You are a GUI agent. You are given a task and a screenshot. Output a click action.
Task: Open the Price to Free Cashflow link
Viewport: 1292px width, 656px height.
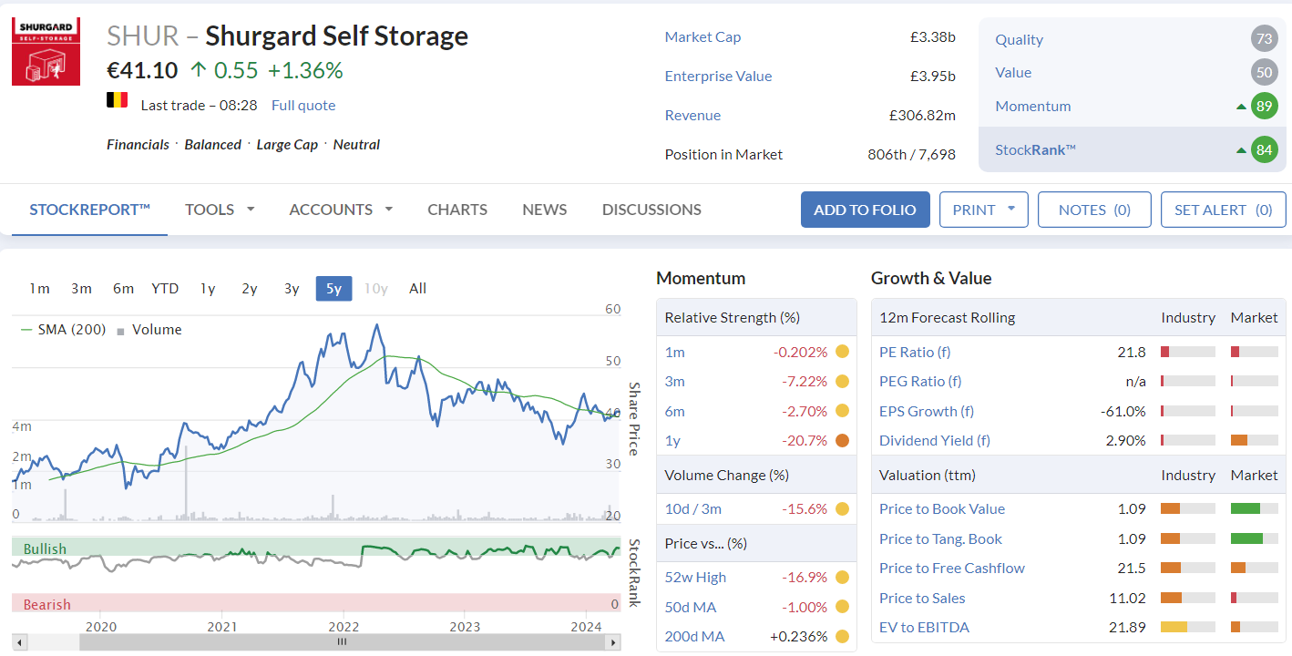(x=952, y=568)
